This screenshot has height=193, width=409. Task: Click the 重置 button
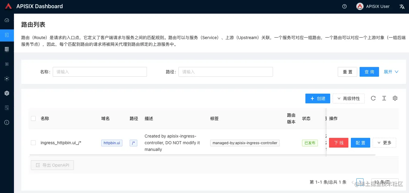click(x=347, y=72)
